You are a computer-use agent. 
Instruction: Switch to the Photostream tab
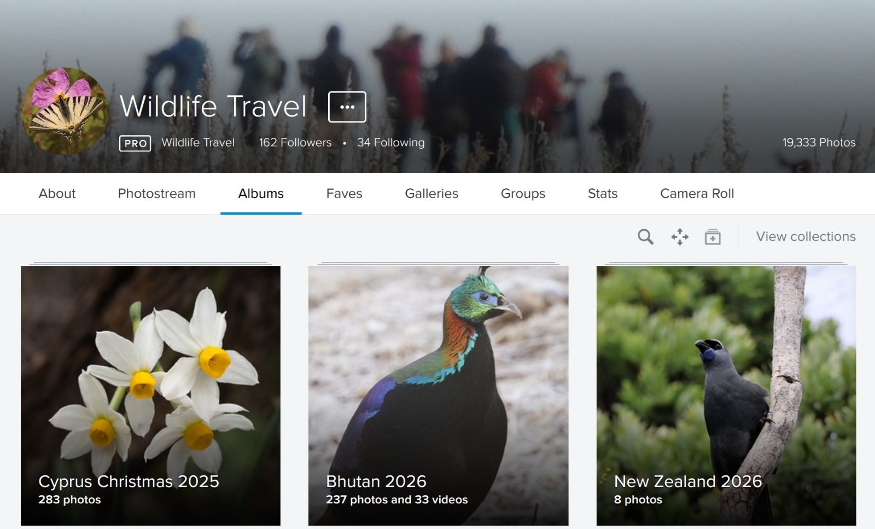[156, 194]
